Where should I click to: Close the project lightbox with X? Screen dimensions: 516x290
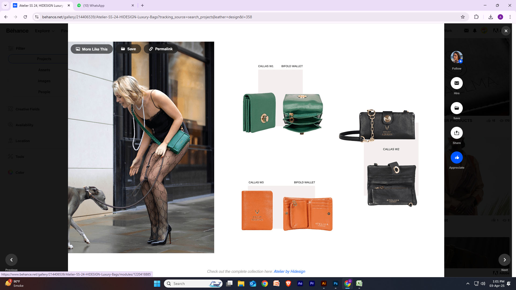[x=506, y=31]
